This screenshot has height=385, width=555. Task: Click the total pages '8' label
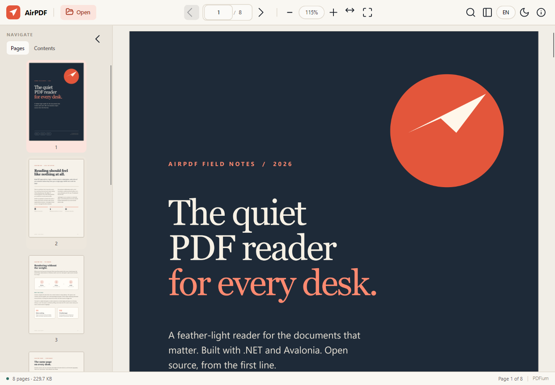point(240,13)
